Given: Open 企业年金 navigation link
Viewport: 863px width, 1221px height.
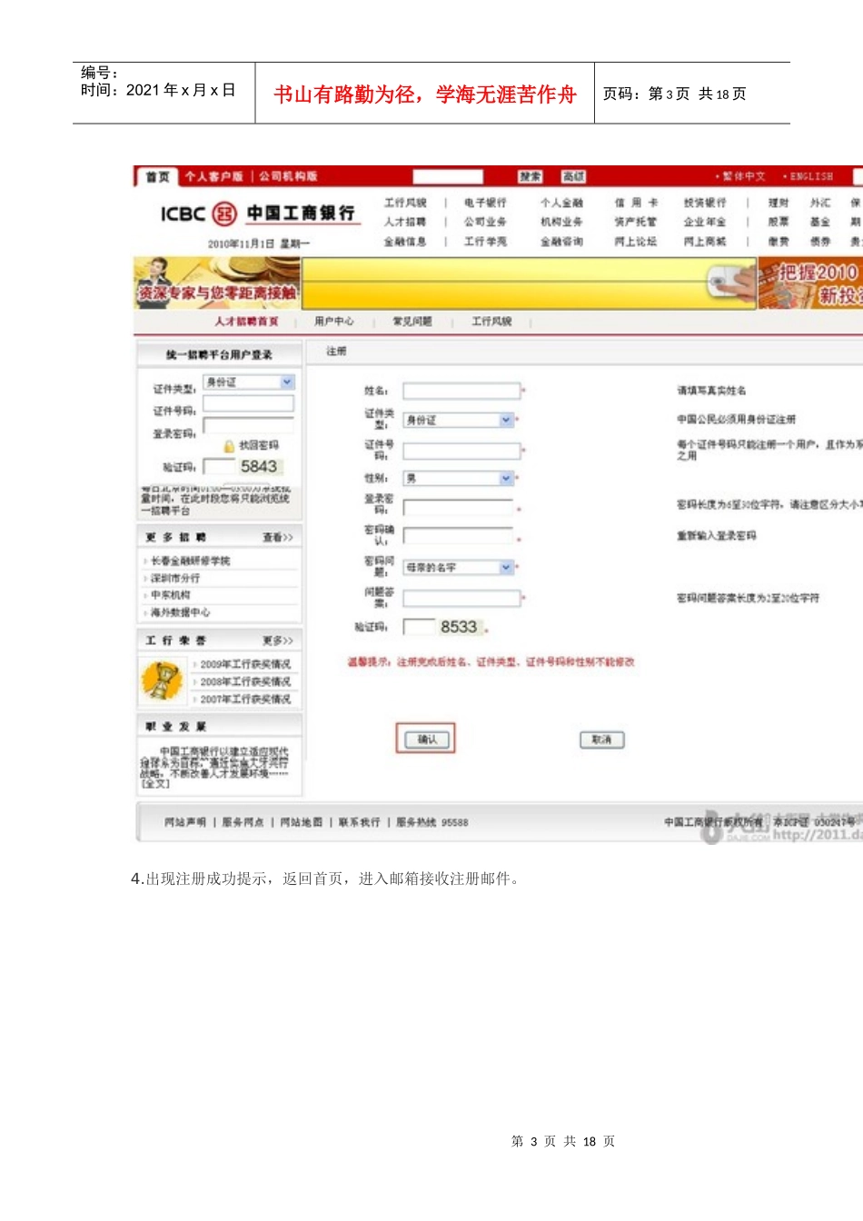Looking at the screenshot, I should tap(705, 222).
